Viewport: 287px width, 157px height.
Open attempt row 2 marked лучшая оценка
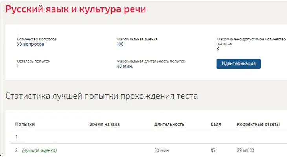pyautogui.click(x=149, y=150)
